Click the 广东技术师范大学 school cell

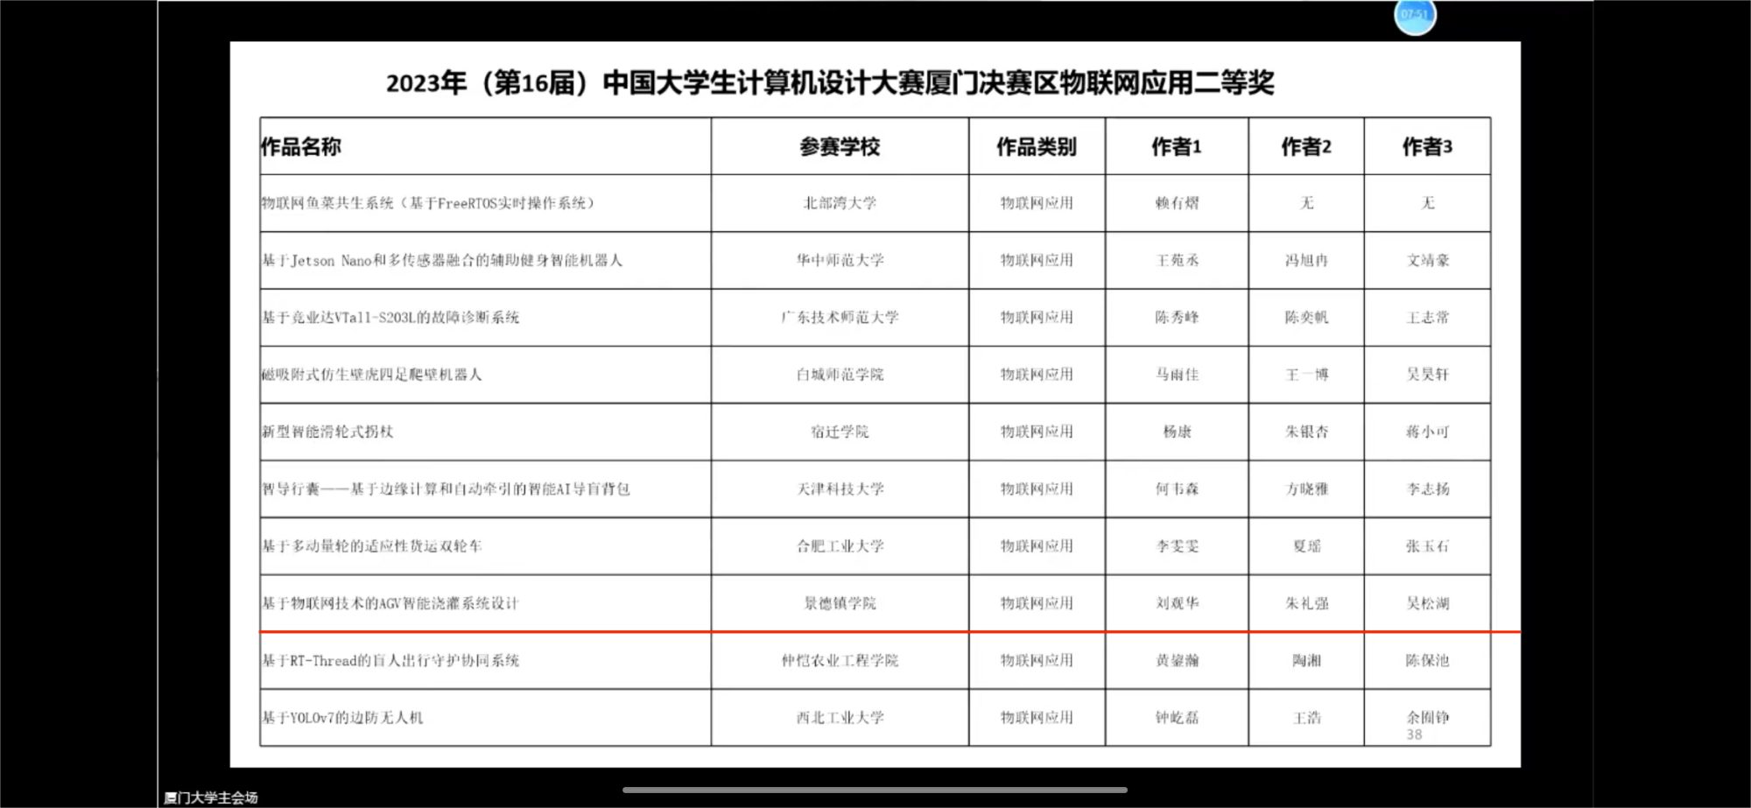(x=839, y=317)
